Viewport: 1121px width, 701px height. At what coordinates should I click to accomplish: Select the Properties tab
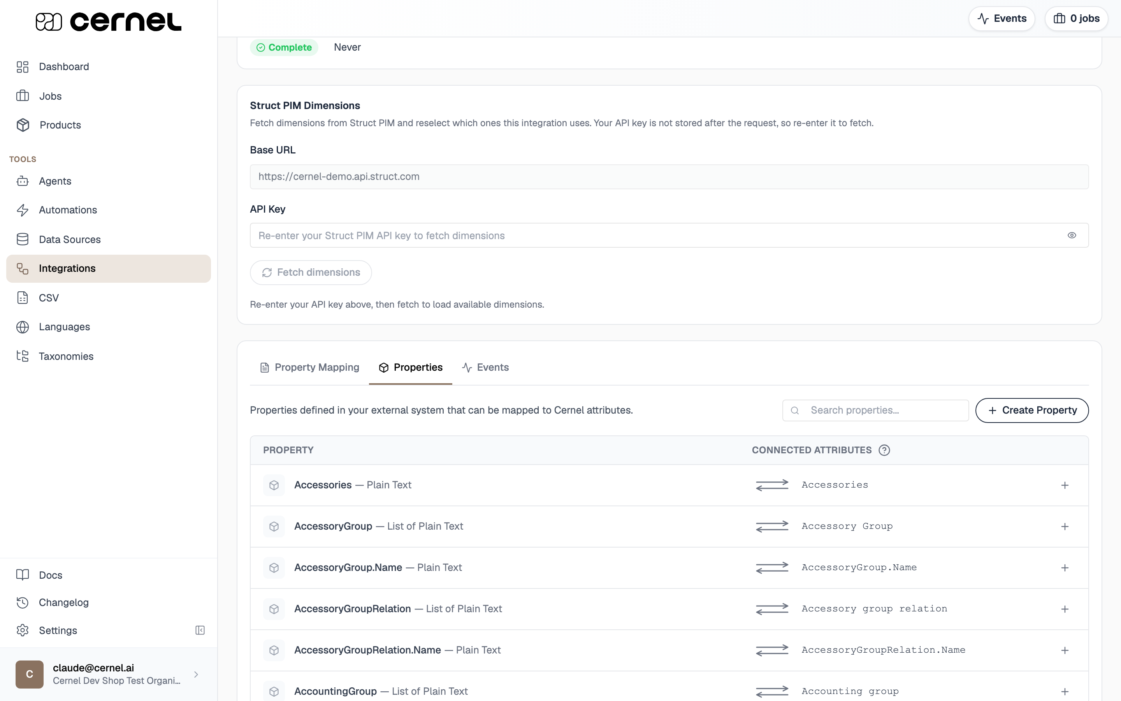[x=410, y=368]
